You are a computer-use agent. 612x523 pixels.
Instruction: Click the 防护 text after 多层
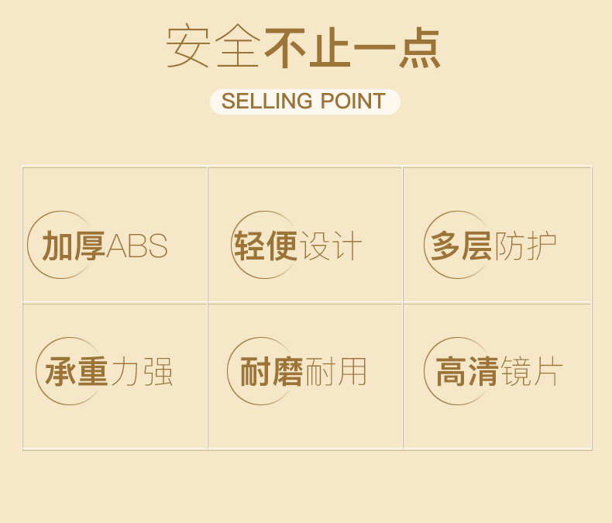(525, 246)
